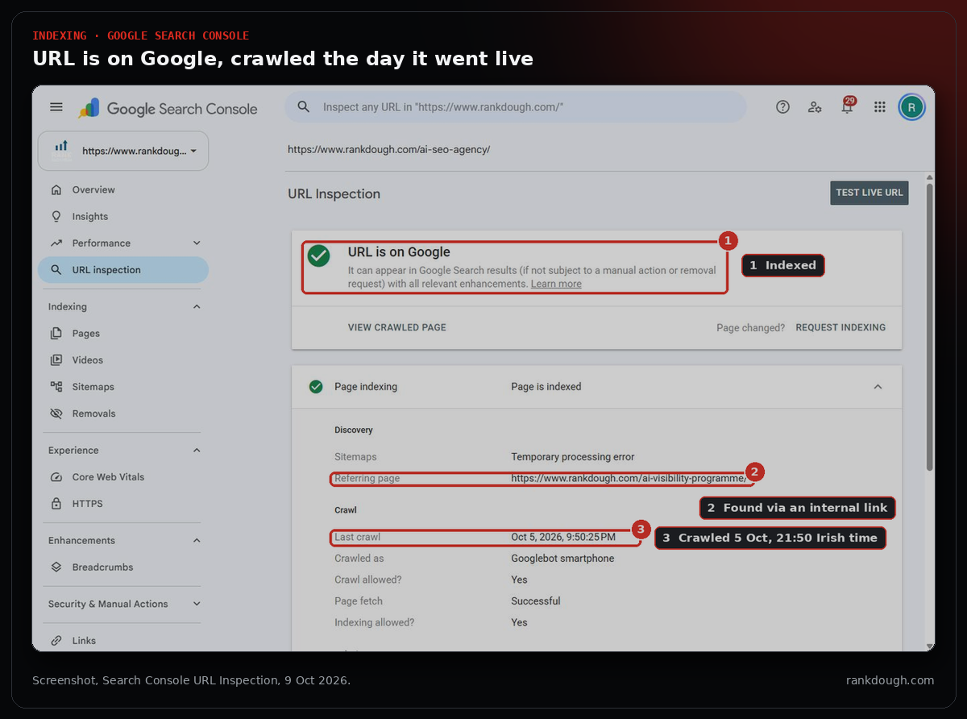Click VIEW CRAWLED PAGE

click(397, 328)
